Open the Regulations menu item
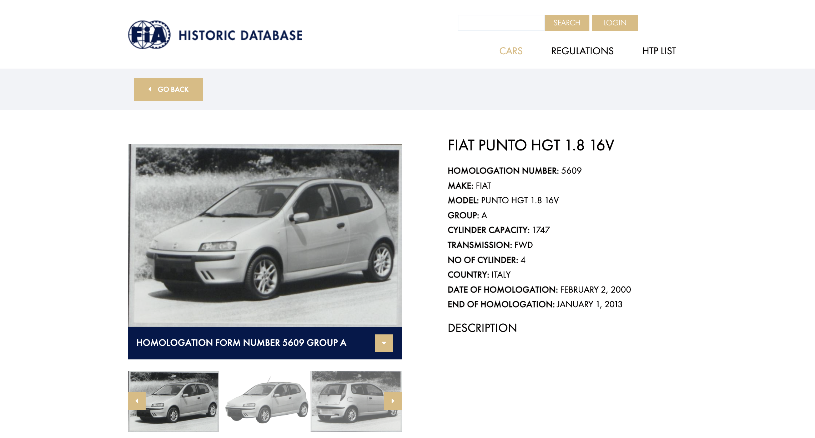The image size is (815, 438). click(x=582, y=51)
